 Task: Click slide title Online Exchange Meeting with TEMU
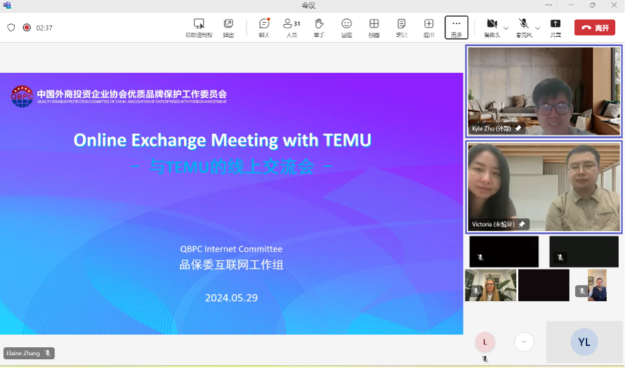coord(222,140)
